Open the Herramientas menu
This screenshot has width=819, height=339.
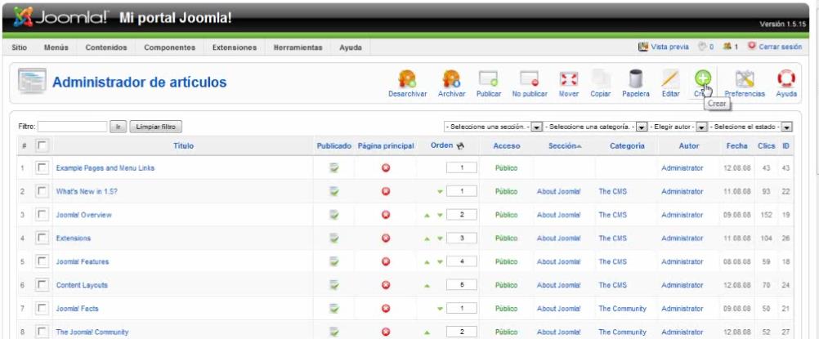click(x=298, y=47)
